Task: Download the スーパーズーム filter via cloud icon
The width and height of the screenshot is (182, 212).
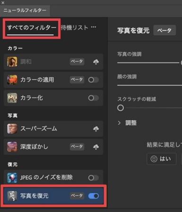Action: click(96, 129)
